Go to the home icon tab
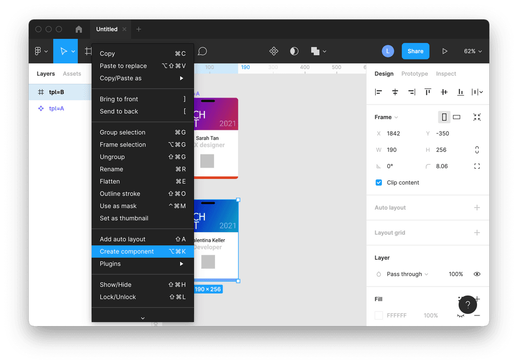Viewport: 518px width, 364px height. click(78, 29)
